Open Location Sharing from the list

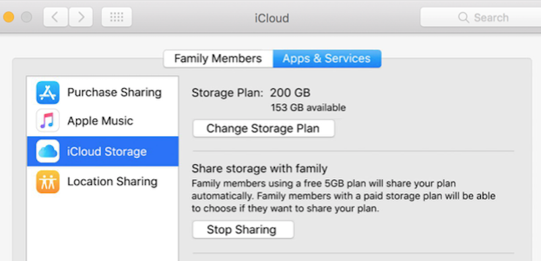102,182
